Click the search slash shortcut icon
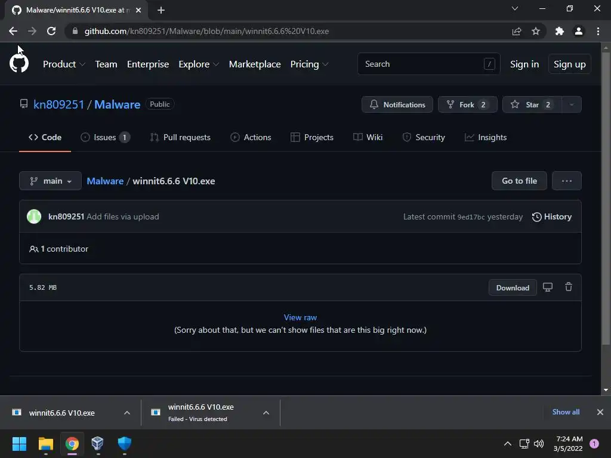The width and height of the screenshot is (611, 458). click(489, 64)
